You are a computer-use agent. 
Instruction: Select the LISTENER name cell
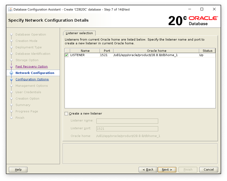85,55
